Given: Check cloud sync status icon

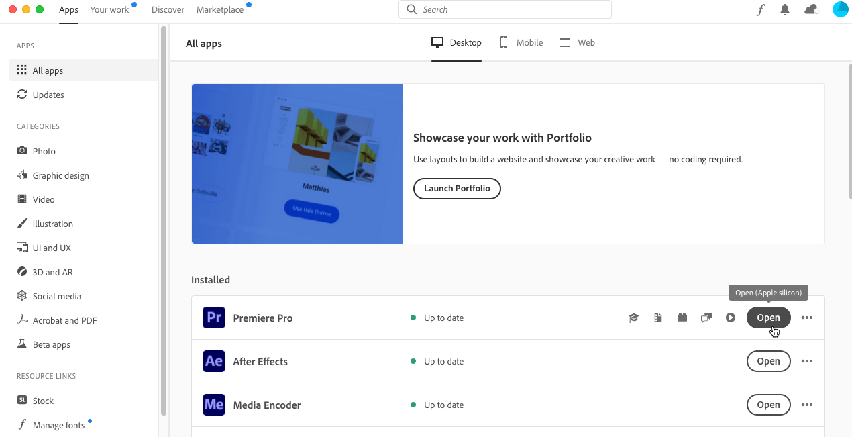Looking at the screenshot, I should (811, 10).
